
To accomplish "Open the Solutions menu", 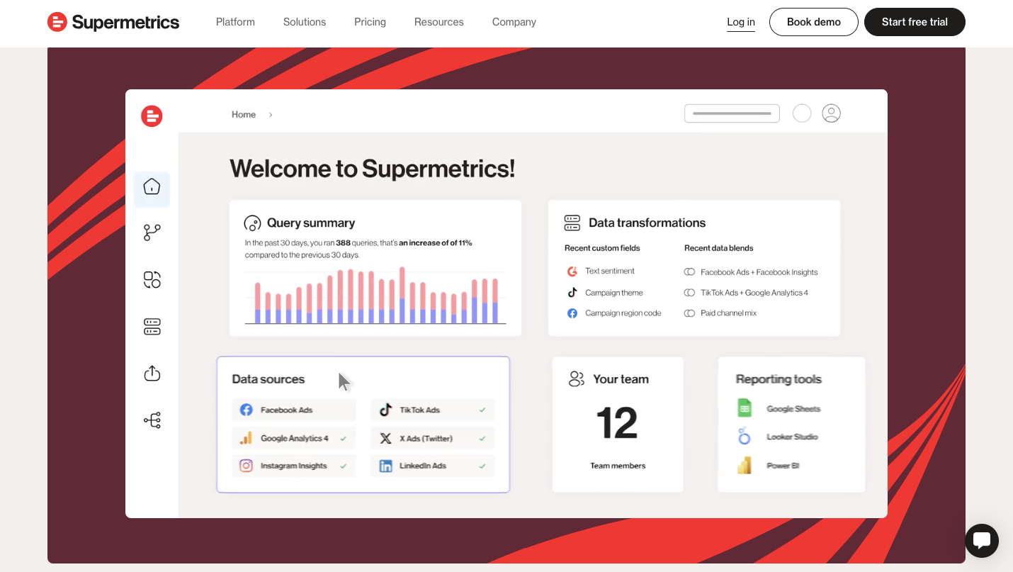I will click(305, 22).
